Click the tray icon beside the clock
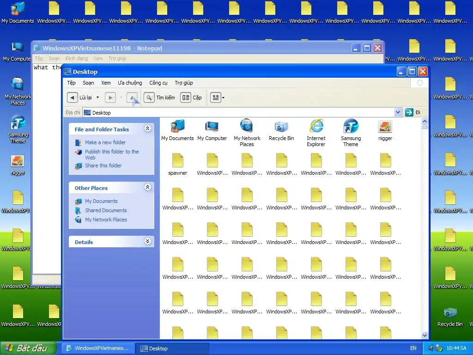 click(x=439, y=348)
